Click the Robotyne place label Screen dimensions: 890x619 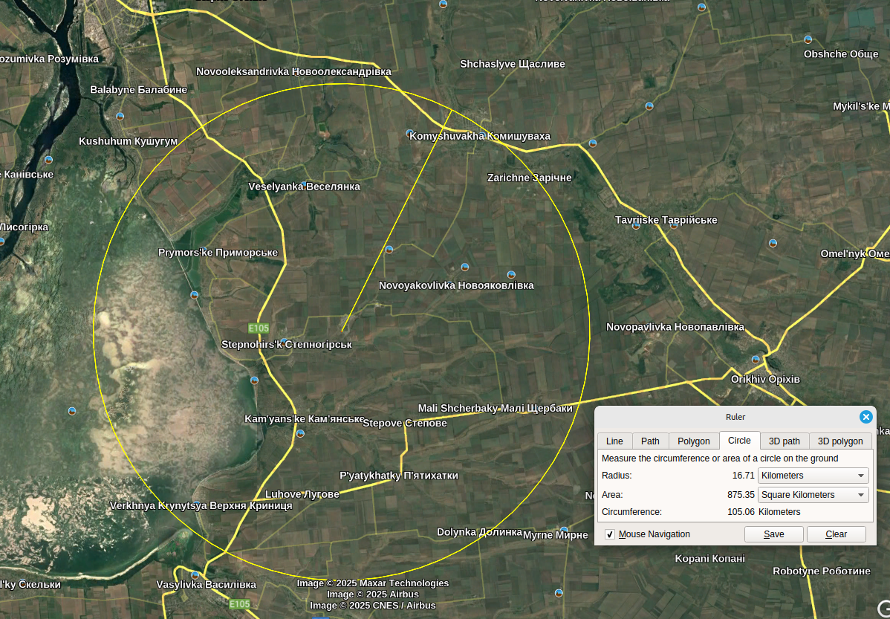pyautogui.click(x=822, y=571)
